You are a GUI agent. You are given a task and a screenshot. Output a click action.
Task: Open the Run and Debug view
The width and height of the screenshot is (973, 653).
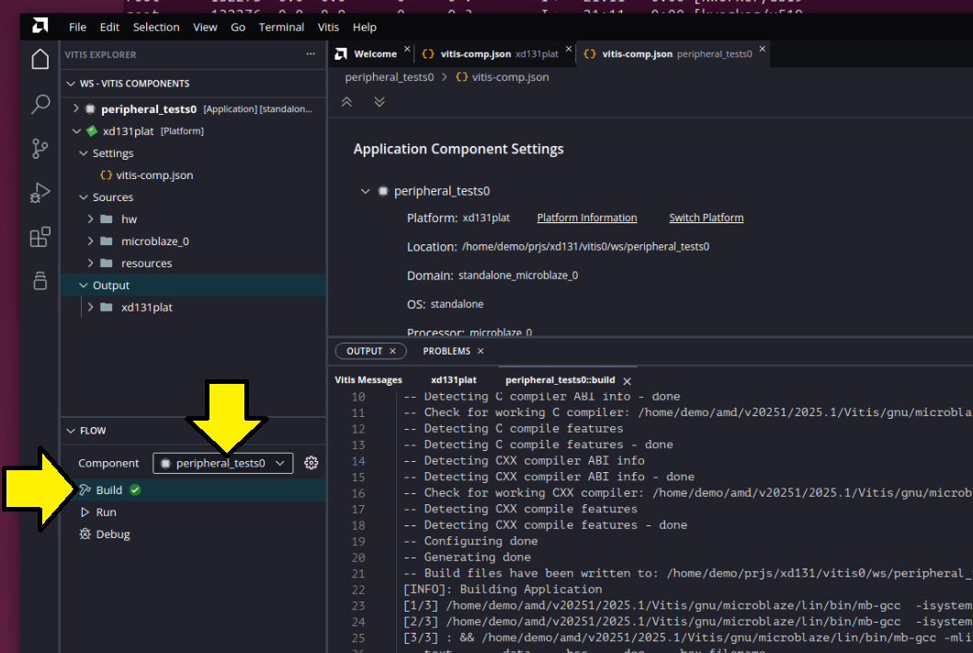(40, 193)
